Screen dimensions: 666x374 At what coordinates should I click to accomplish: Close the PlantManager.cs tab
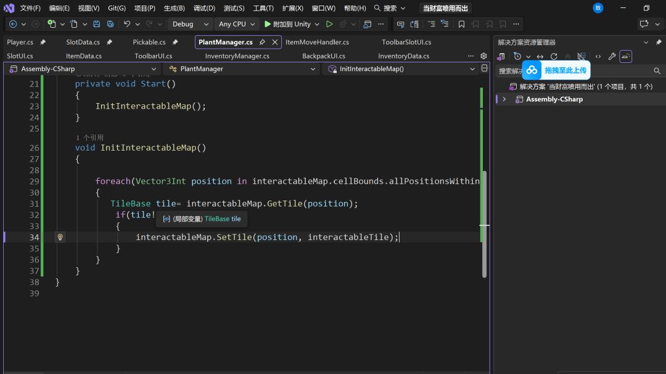(x=275, y=42)
